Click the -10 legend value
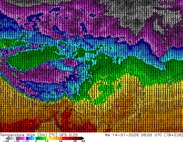The width and height of the screenshot is (183, 142). pyautogui.click(x=26, y=141)
